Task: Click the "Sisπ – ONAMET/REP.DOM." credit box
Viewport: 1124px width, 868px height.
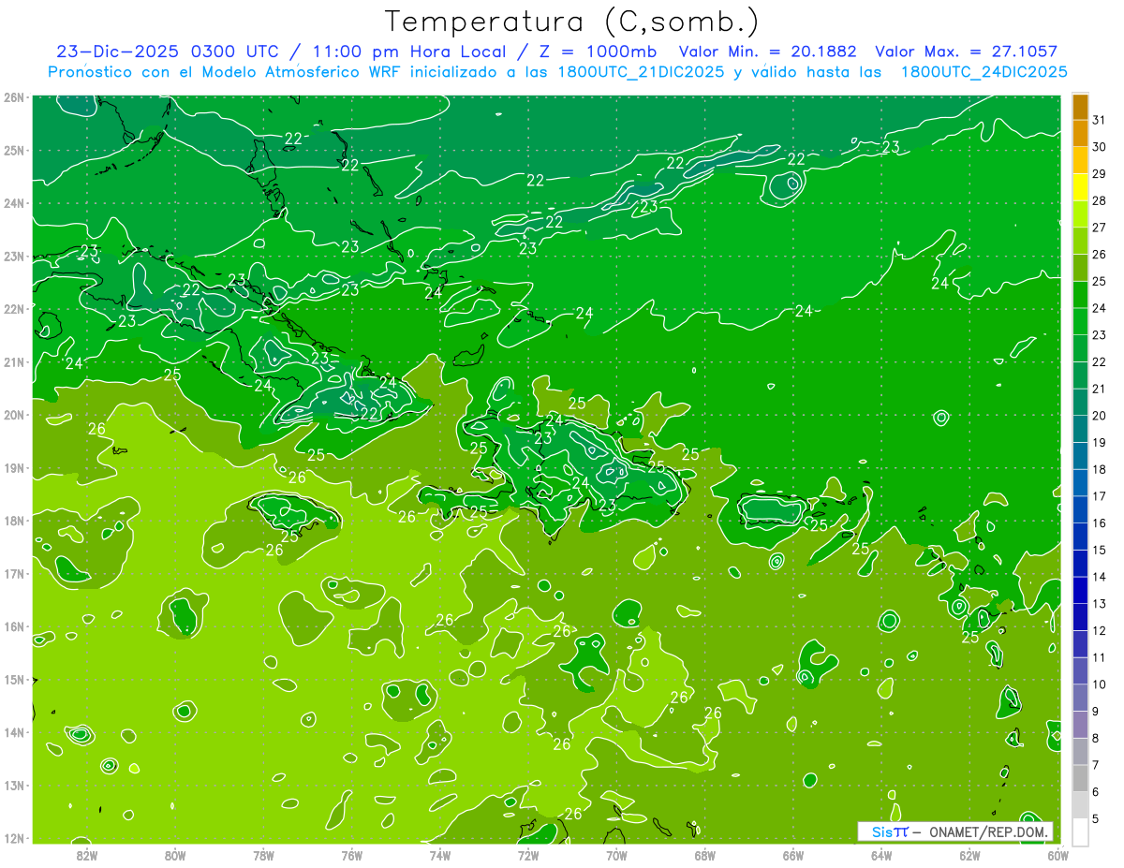Action: click(x=955, y=831)
